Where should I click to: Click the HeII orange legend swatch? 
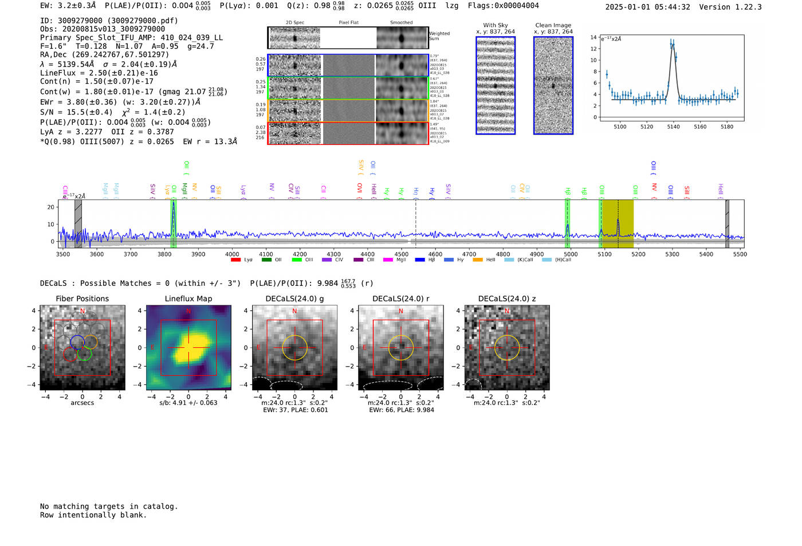tap(478, 260)
